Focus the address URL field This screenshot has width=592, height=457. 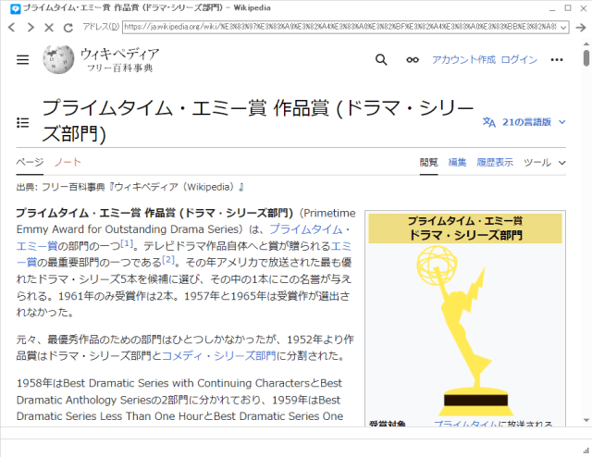point(340,27)
